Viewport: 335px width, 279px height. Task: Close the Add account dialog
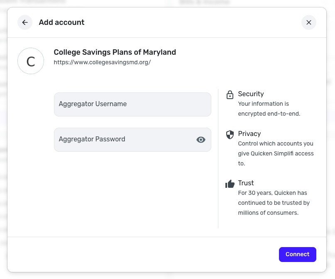pyautogui.click(x=308, y=22)
